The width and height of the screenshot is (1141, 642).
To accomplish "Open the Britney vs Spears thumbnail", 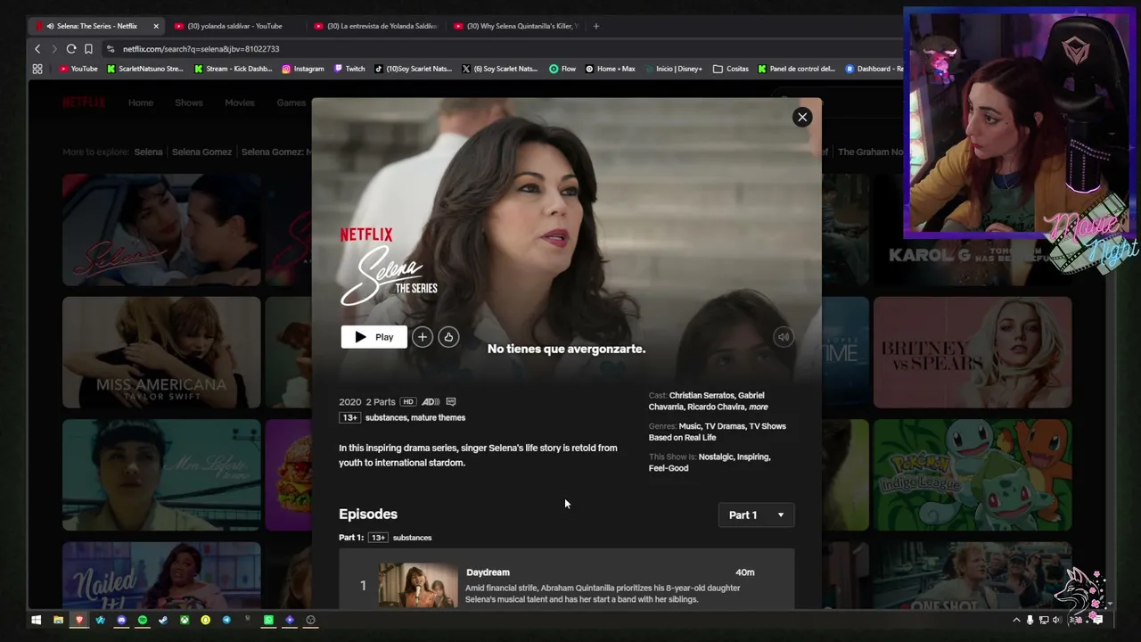I will 973,352.
